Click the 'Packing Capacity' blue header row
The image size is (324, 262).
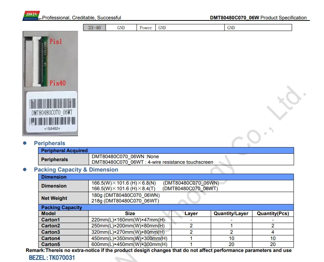(x=166, y=207)
